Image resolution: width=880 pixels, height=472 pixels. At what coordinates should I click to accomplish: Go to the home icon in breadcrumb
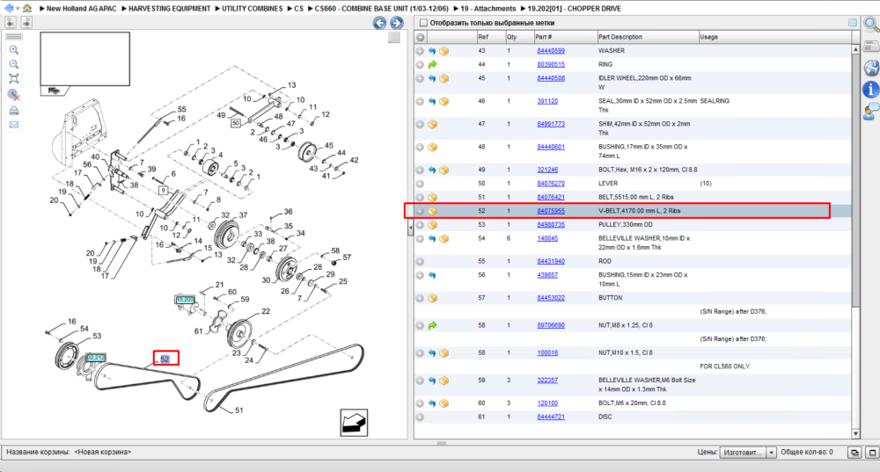coord(27,8)
